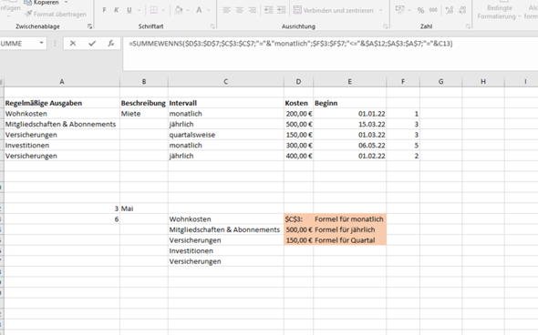
Task: Expand Kopieren dropdown arrow
Action: pyautogui.click(x=66, y=3)
